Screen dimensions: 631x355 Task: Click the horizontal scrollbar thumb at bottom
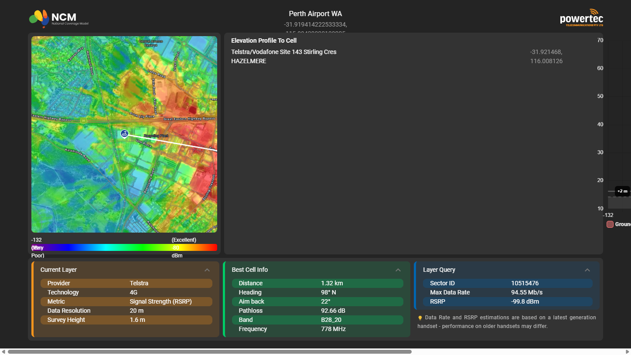coord(210,352)
